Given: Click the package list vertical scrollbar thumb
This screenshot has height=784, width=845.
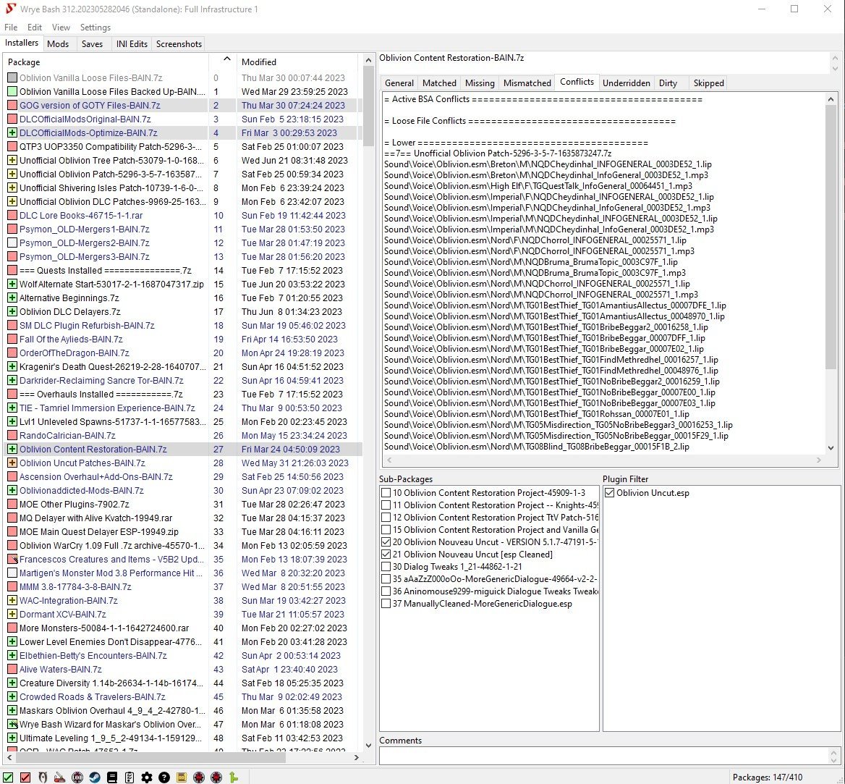Looking at the screenshot, I should pyautogui.click(x=369, y=106).
